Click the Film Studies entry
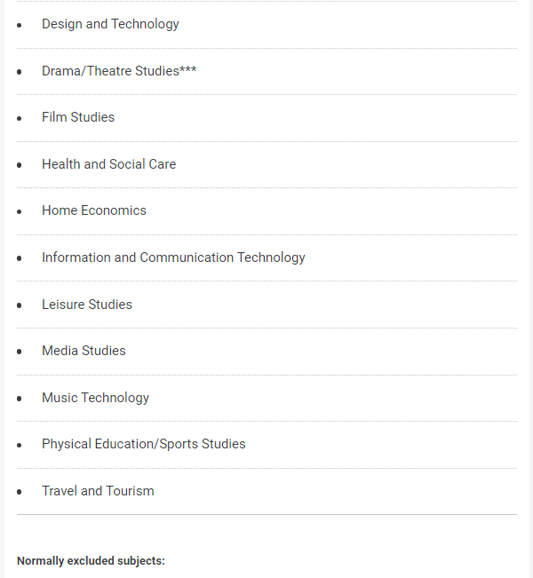 pyautogui.click(x=78, y=117)
